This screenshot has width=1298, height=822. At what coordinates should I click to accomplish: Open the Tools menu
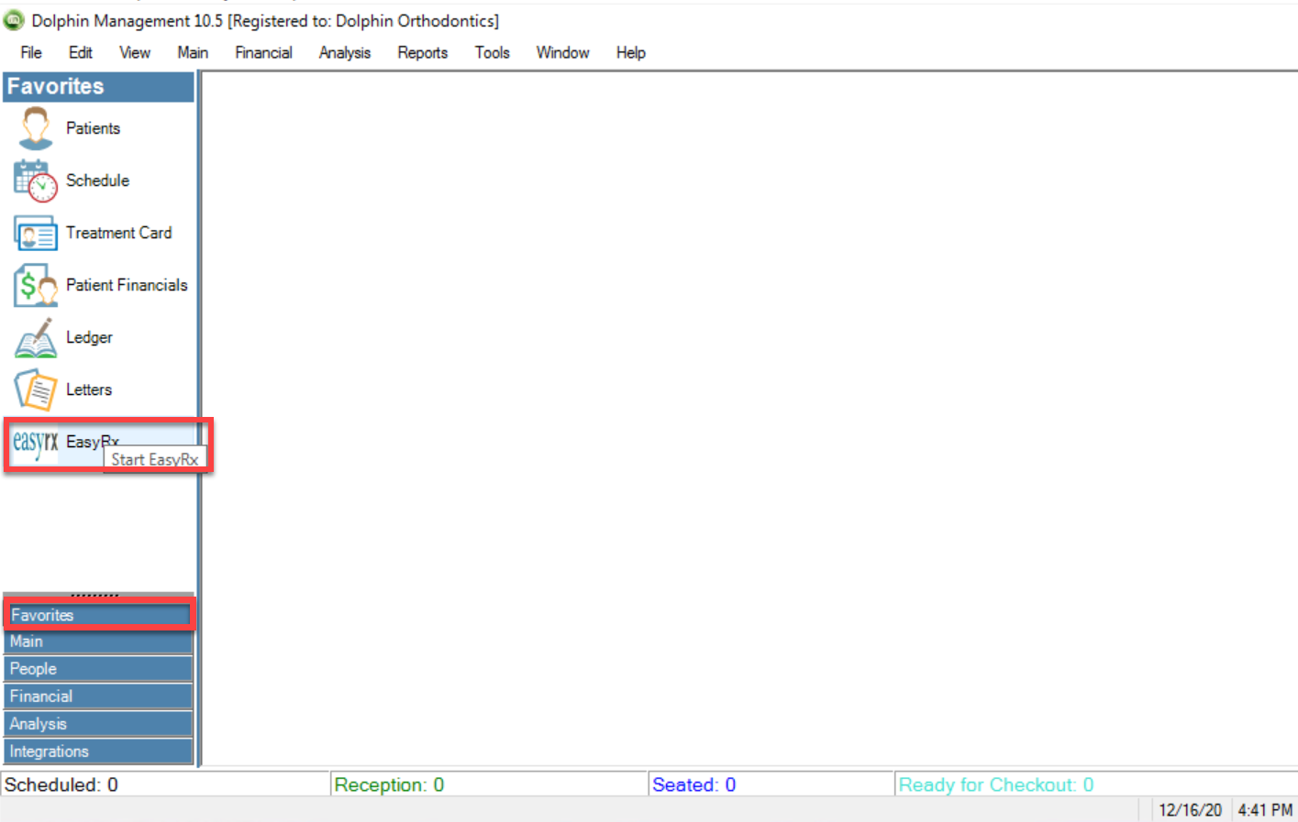coord(493,53)
